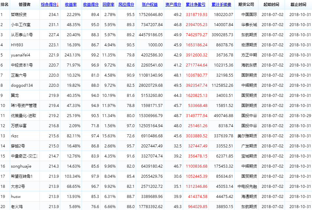The image size is (312, 210).
Task: Click drawdown rate 15.63%
Action: pyautogui.click(x=109, y=136)
